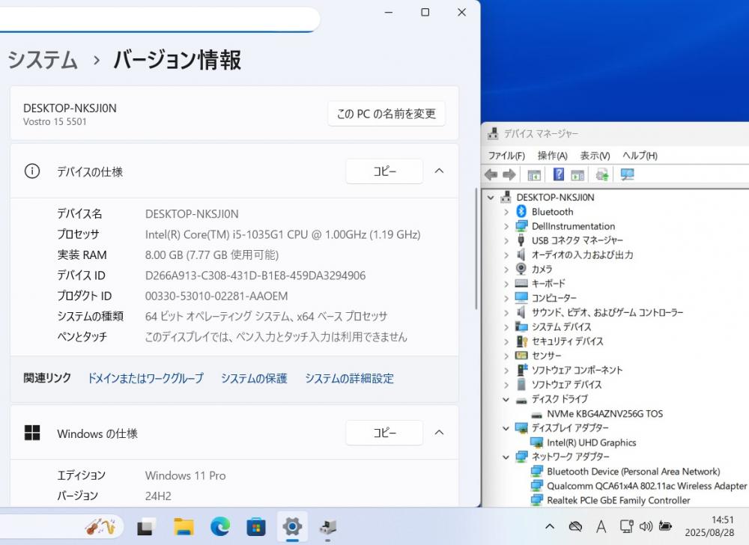
Task: Open the ドメインまたはワークグループ link
Action: click(146, 379)
